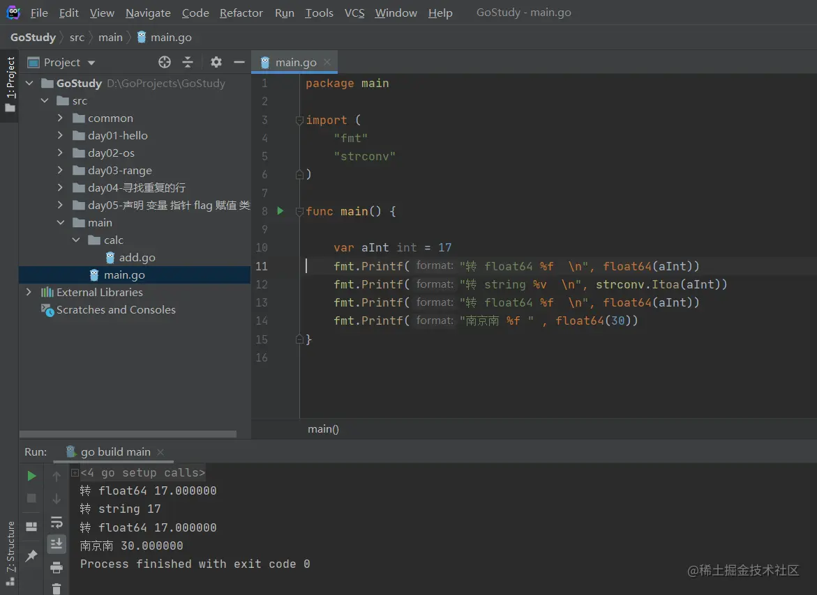817x595 pixels.
Task: Collapse the GoStudy project root
Action: click(x=30, y=83)
